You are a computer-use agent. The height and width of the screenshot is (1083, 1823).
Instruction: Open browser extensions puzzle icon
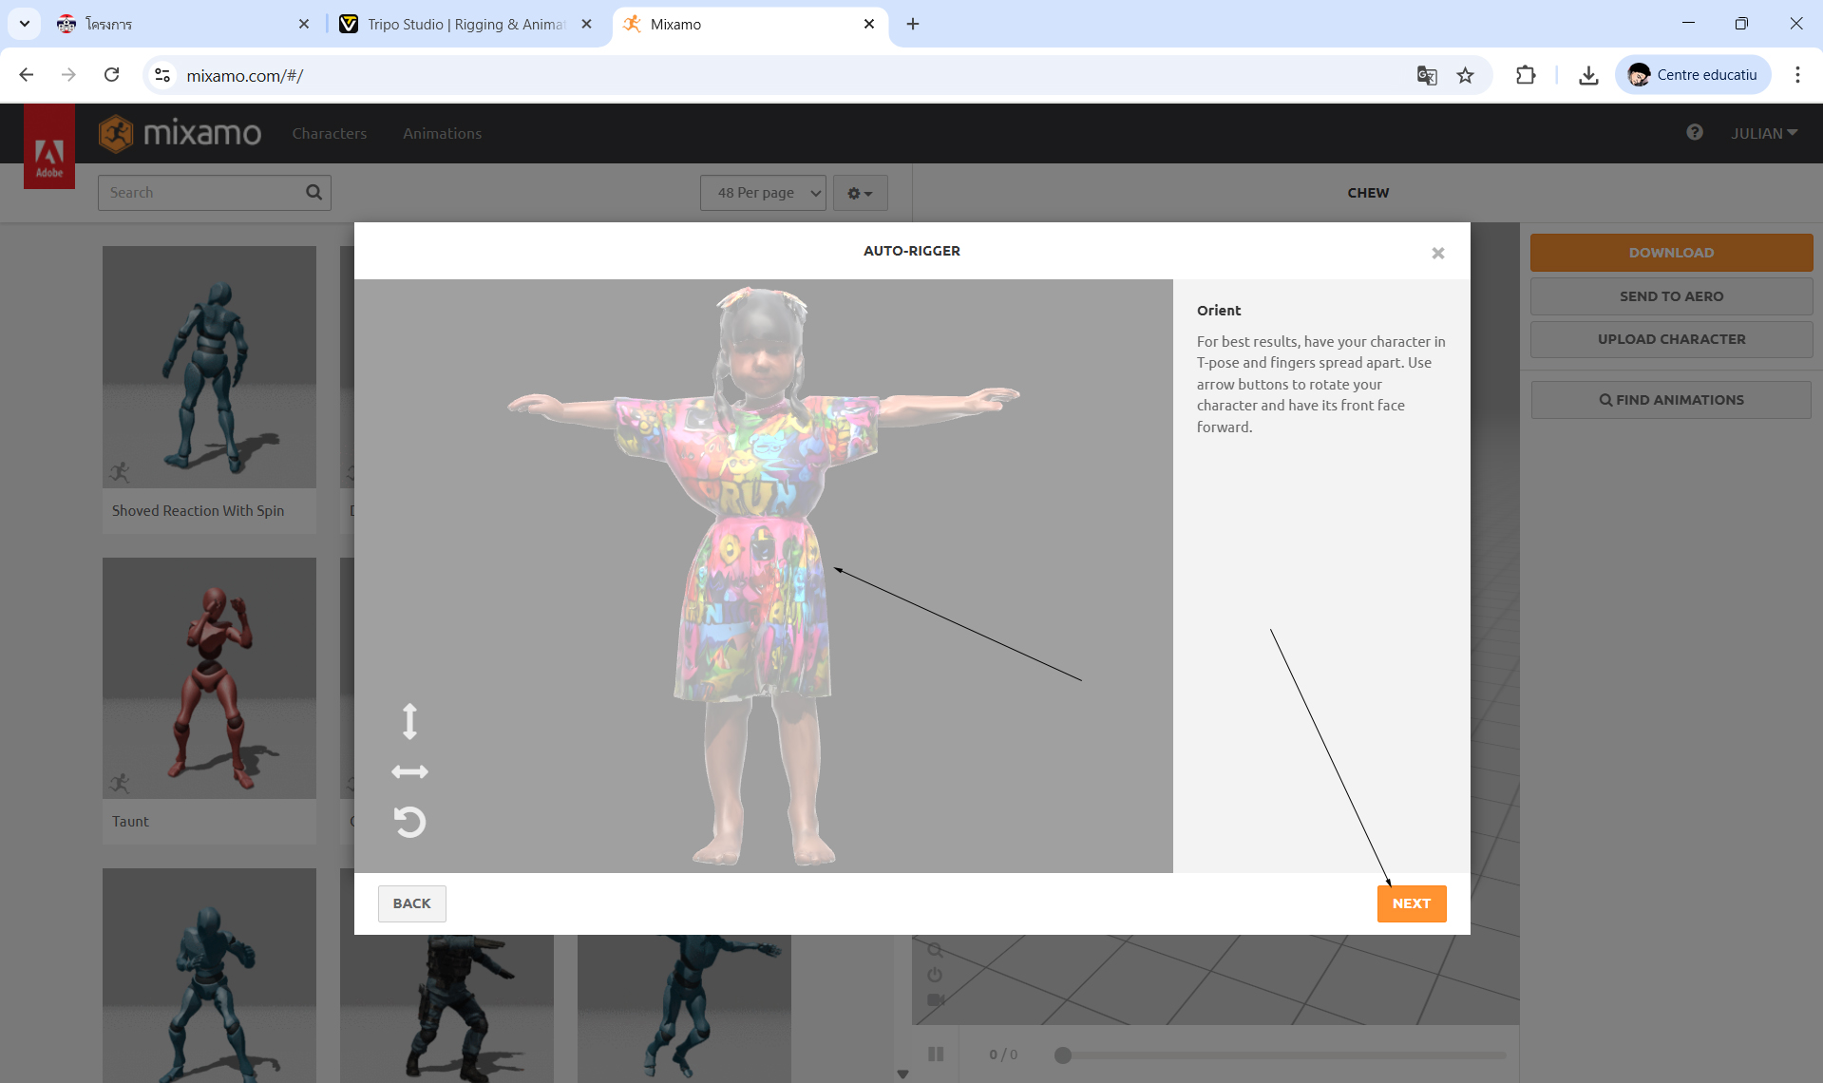1525,75
